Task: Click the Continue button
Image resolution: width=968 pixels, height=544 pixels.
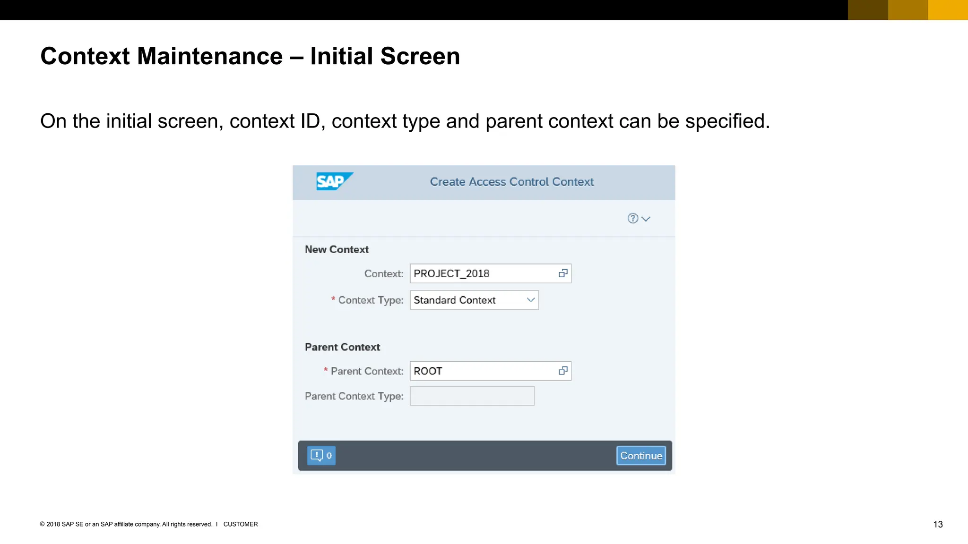Action: (x=641, y=456)
